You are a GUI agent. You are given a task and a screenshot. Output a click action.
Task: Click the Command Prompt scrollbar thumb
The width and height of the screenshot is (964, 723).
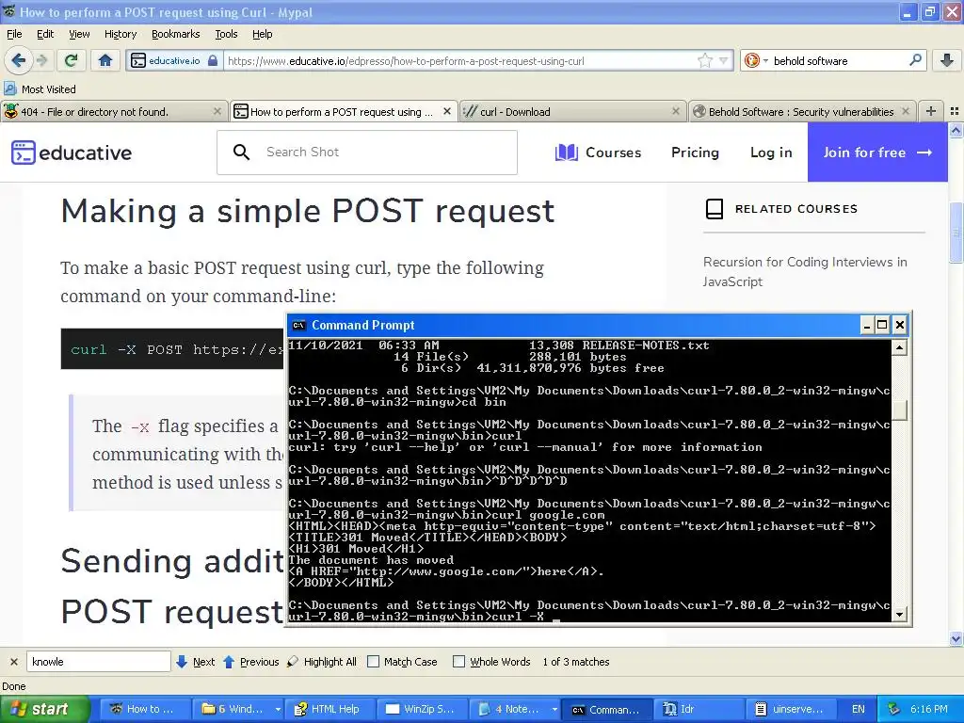pos(899,410)
